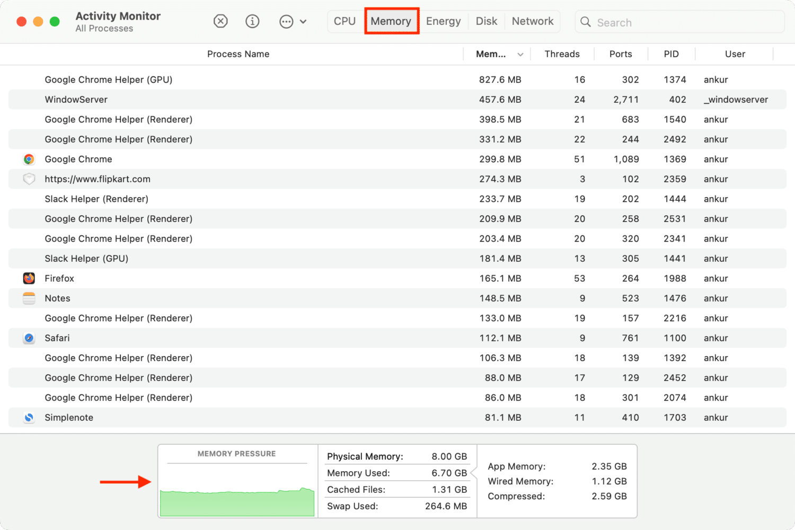Click the Safari compass icon
The height and width of the screenshot is (530, 795).
tap(29, 338)
